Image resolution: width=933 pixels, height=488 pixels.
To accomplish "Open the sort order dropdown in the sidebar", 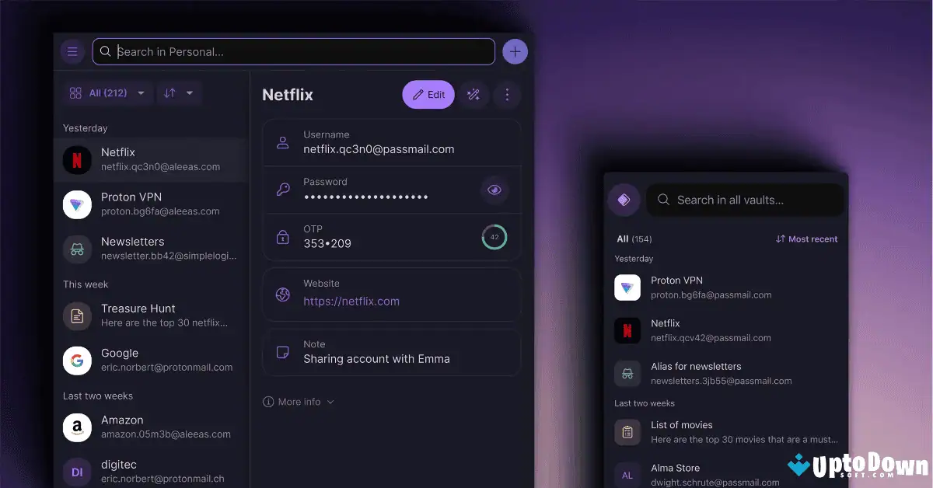I will (x=178, y=92).
